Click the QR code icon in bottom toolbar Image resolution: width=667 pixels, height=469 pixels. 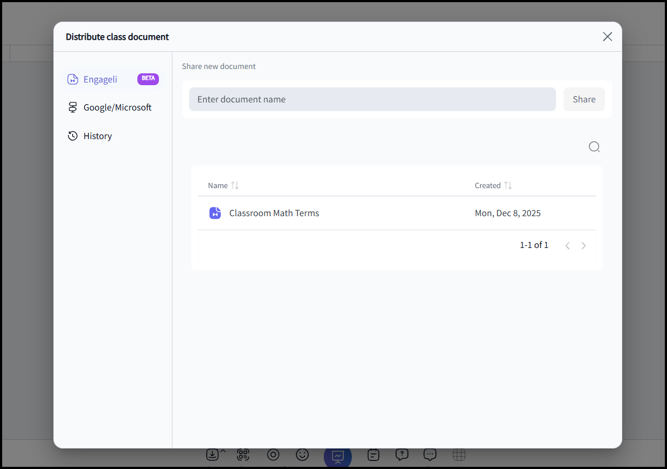[243, 455]
